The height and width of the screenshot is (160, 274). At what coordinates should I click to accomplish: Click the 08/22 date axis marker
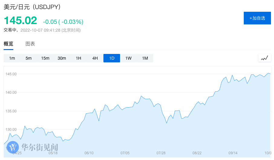pos(197,153)
